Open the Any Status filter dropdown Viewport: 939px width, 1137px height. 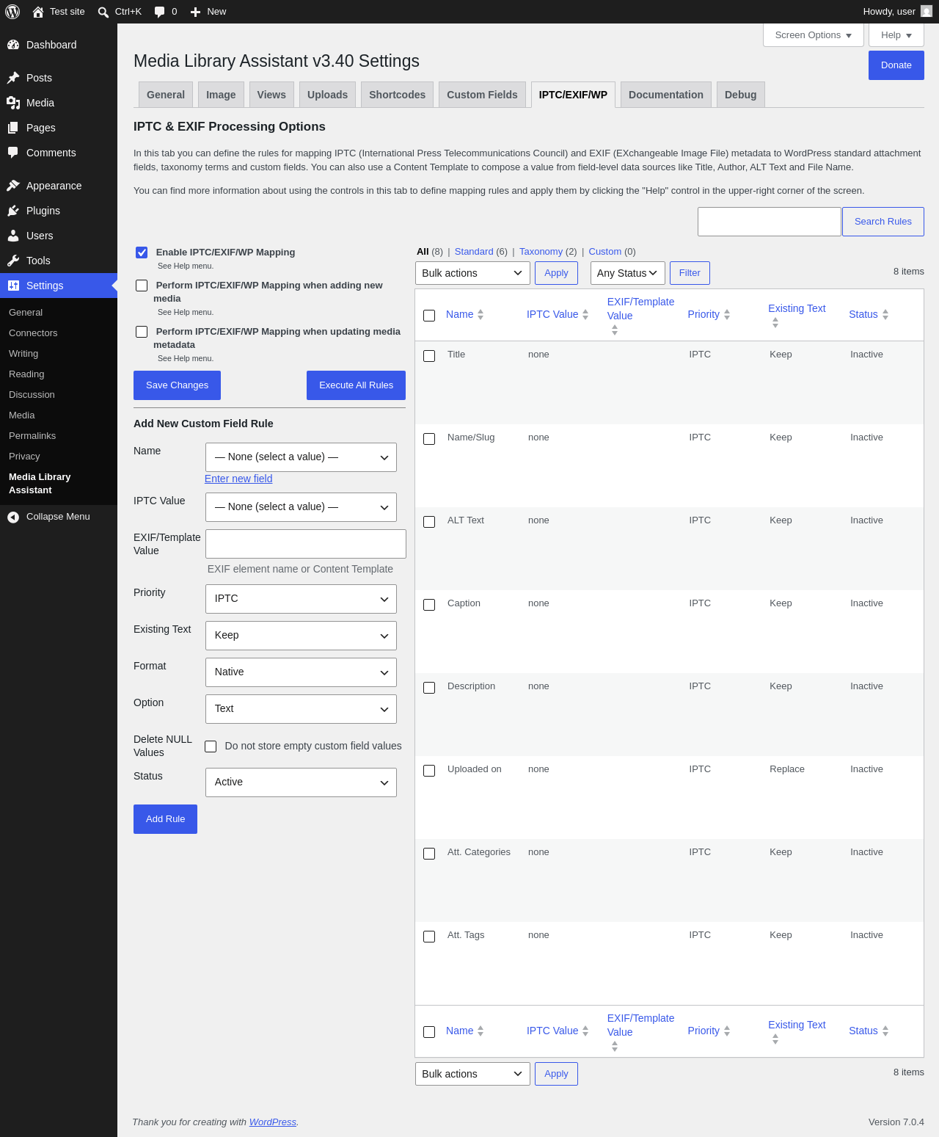point(628,273)
